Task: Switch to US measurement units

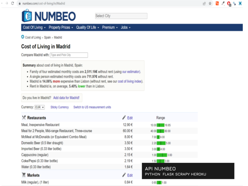Action: pos(92,107)
